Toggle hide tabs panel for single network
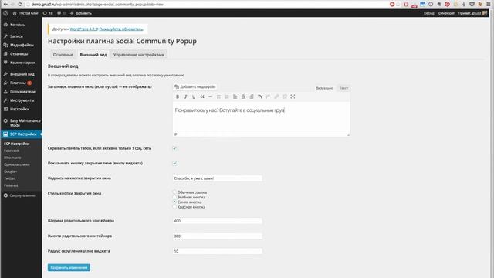The height and width of the screenshot is (278, 494). pos(174,148)
